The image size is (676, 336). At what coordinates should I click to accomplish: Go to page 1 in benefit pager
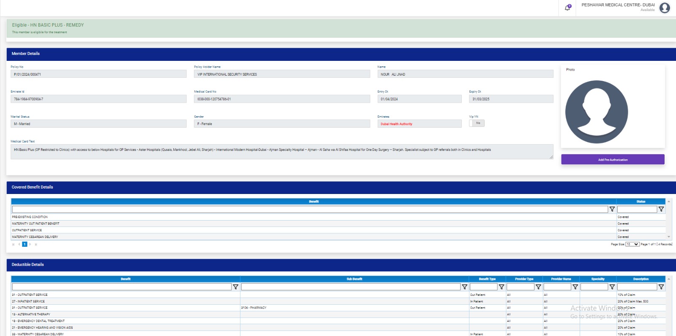click(x=25, y=244)
